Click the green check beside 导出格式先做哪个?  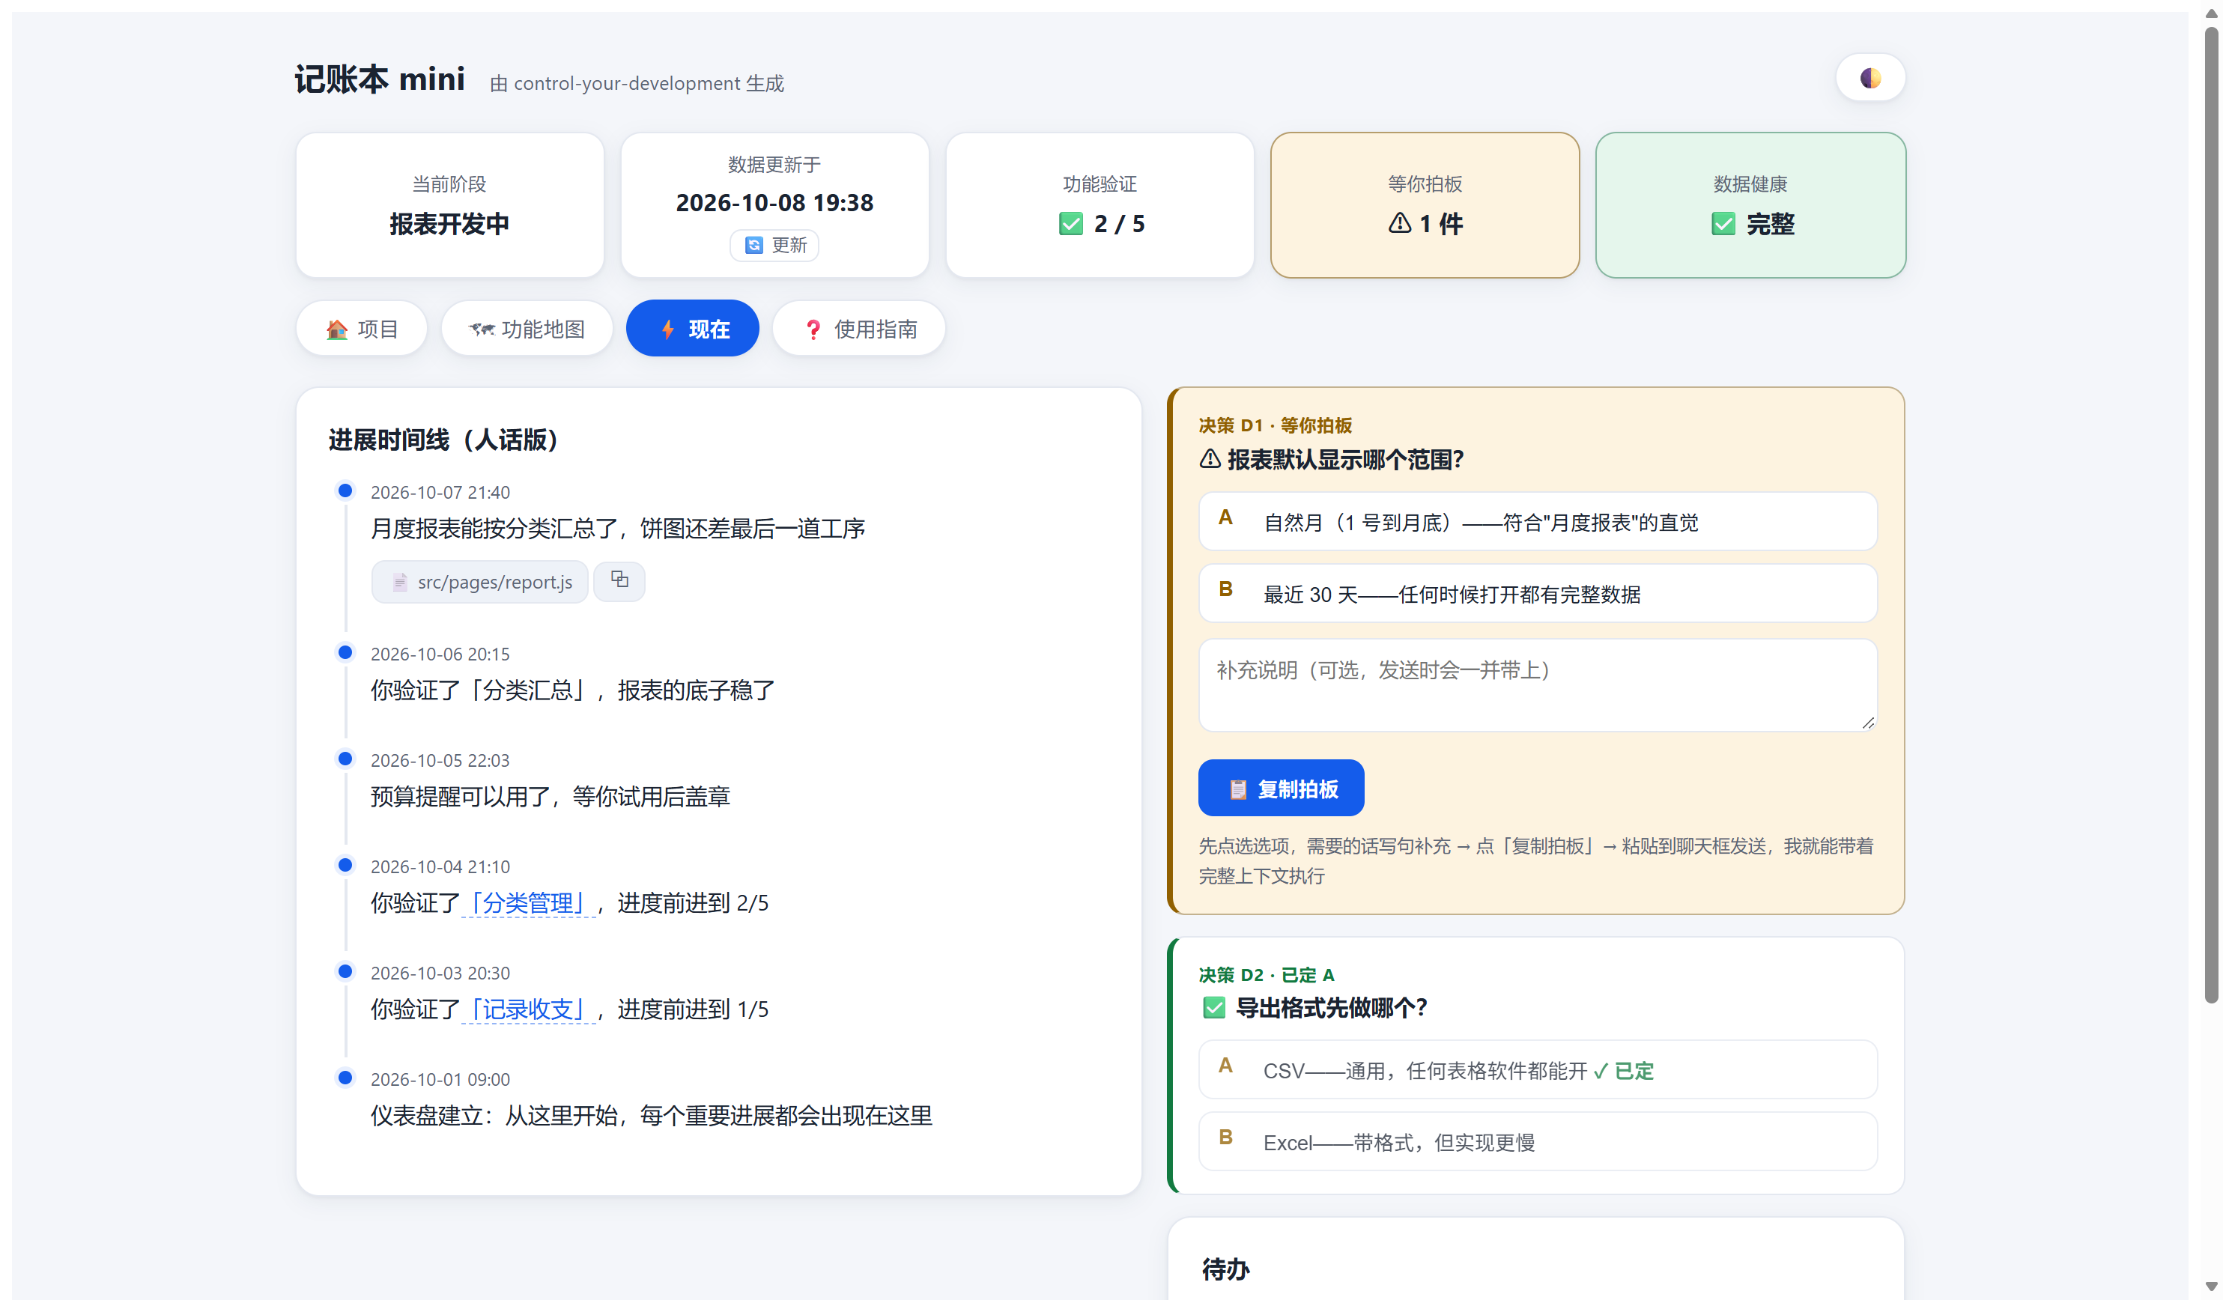(1214, 1008)
